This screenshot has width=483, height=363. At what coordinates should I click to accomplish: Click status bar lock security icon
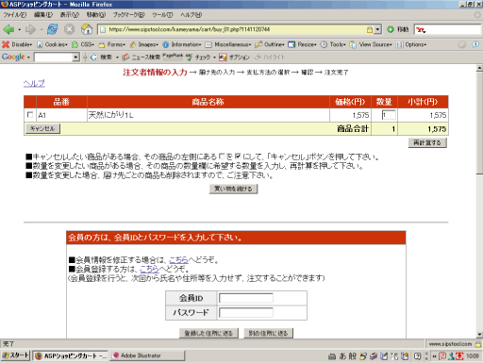tap(478, 344)
